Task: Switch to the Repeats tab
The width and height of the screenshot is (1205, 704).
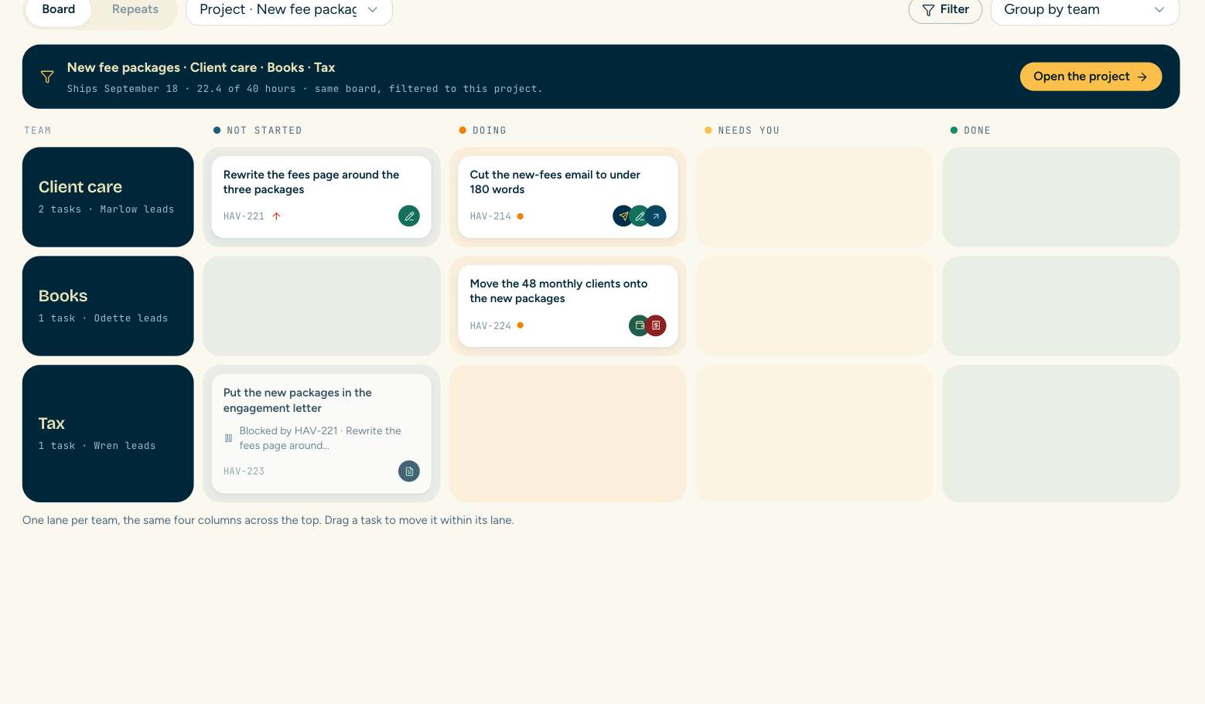Action: click(x=135, y=10)
